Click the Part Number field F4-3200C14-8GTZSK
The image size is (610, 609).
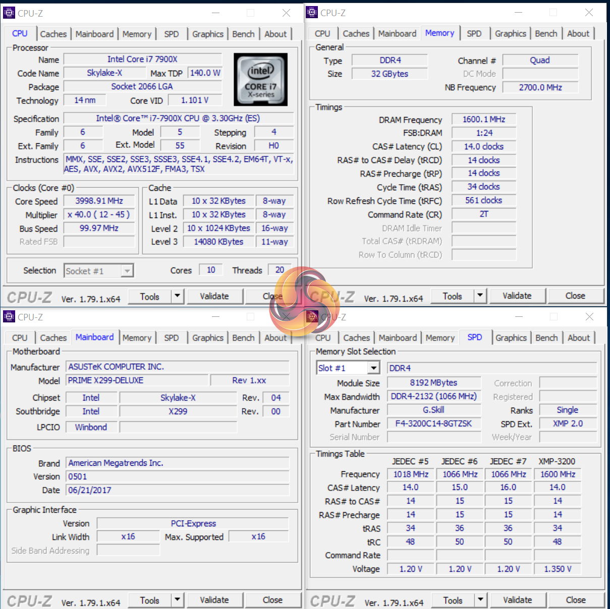(434, 424)
